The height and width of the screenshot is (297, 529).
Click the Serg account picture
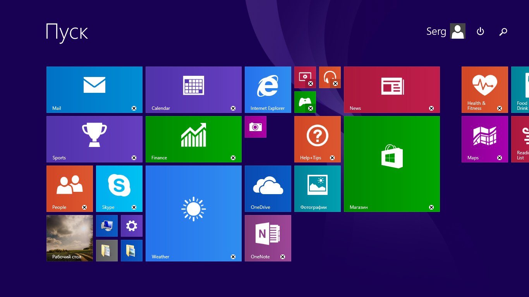point(458,31)
